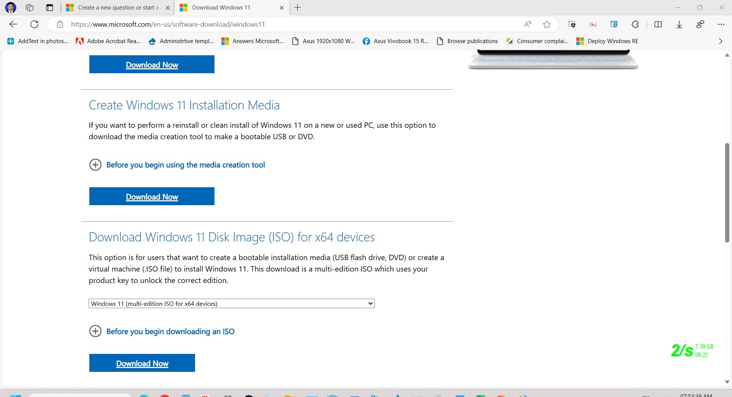Open the 'Consumer complai...' bookmark
This screenshot has height=397, width=732.
pyautogui.click(x=537, y=41)
